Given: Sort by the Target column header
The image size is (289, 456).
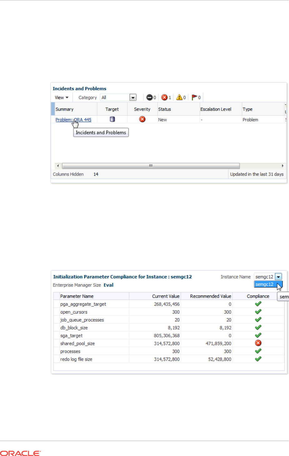Looking at the screenshot, I should coord(112,109).
